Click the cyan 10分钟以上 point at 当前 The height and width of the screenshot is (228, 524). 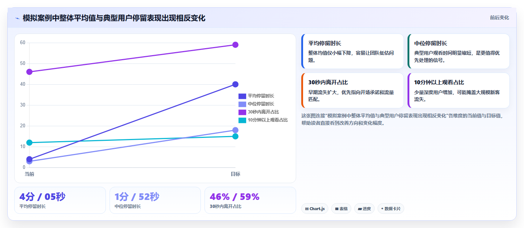coord(29,143)
